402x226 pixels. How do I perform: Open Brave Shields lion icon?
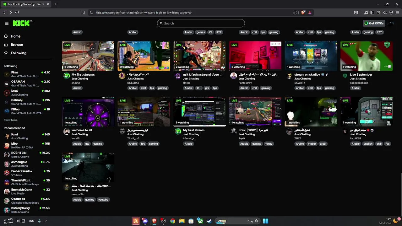303,13
